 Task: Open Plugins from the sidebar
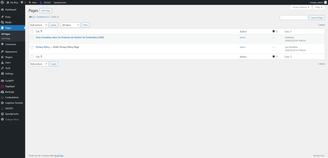tap(9, 57)
